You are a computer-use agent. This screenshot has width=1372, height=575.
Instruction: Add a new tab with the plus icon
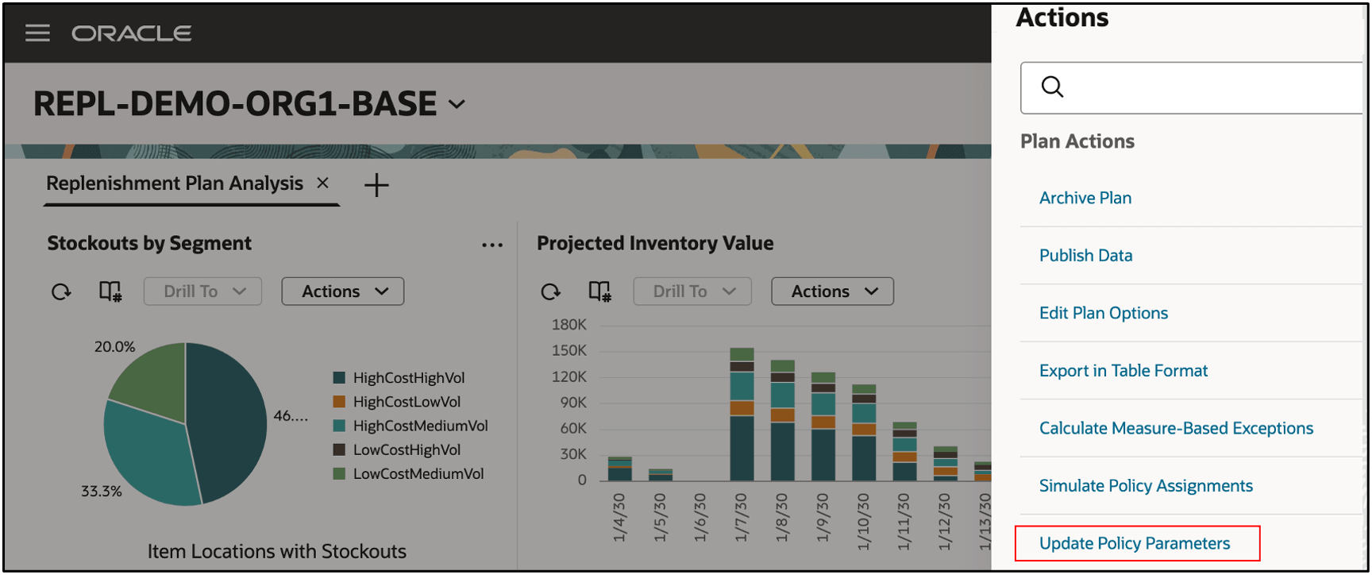(x=376, y=185)
